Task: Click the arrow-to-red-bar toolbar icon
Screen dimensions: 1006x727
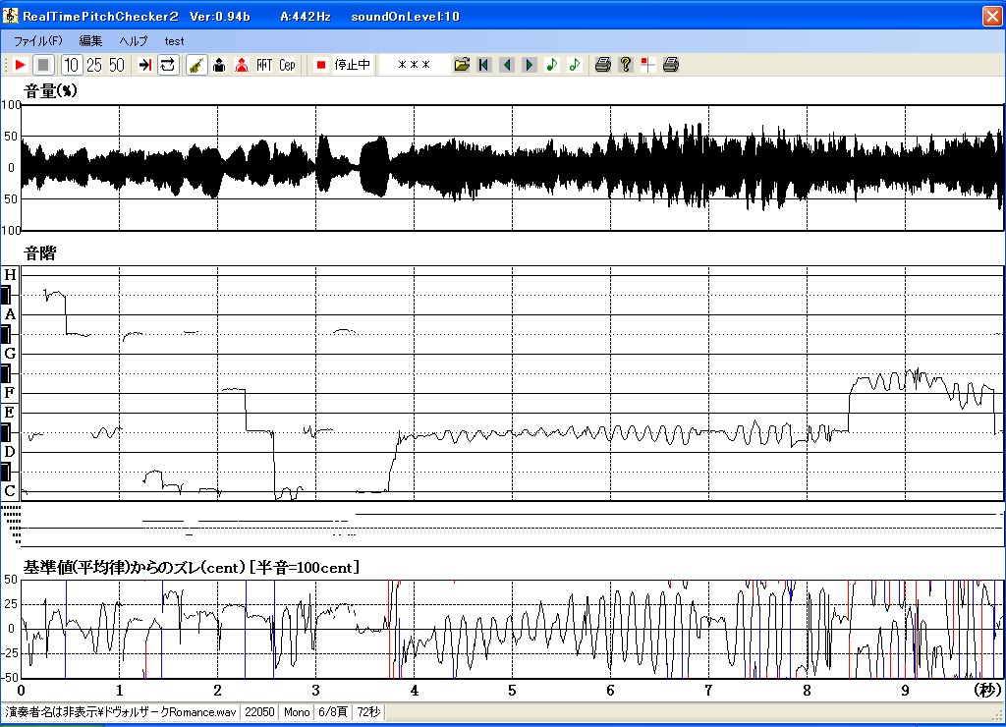Action: [145, 65]
